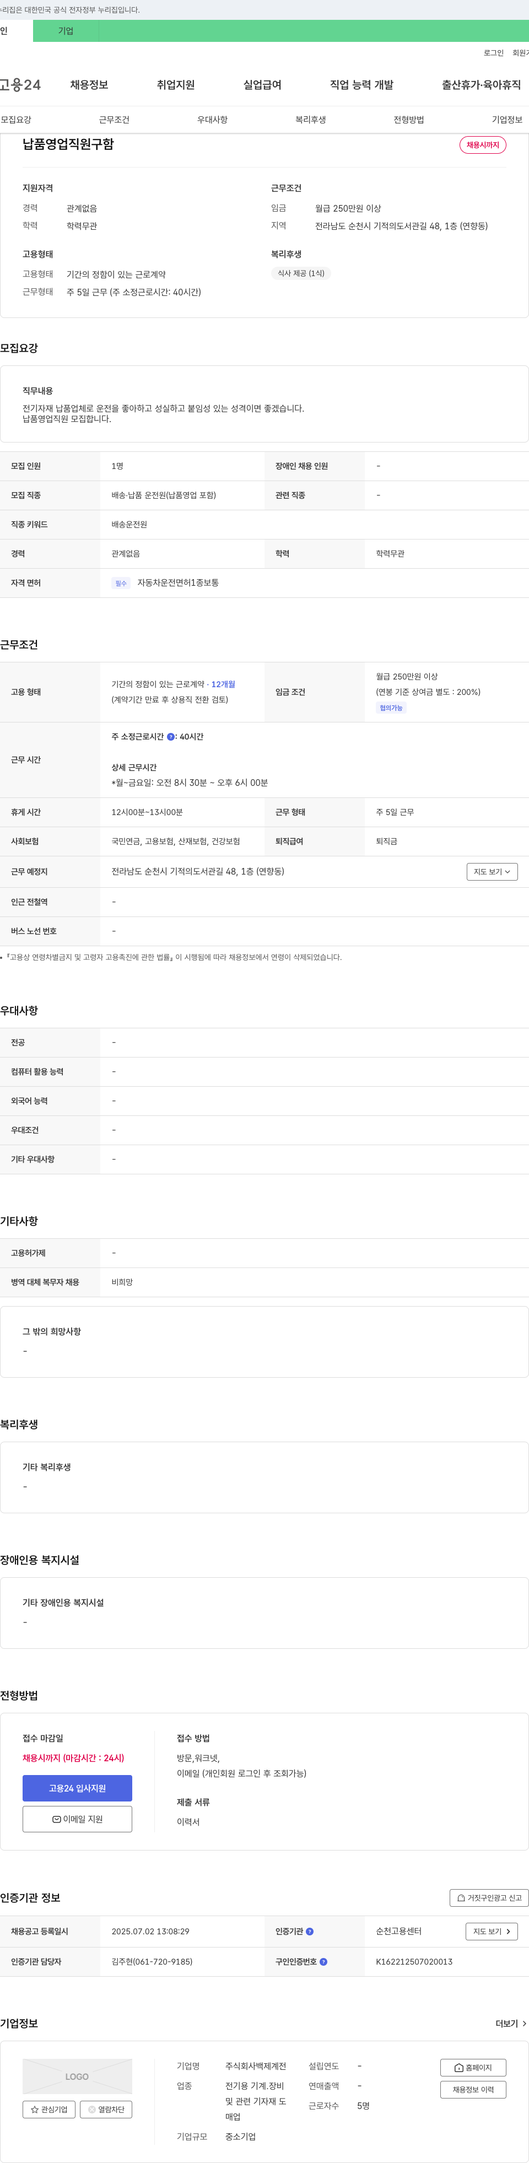Jump to the 기업정보 section tab

click(507, 119)
